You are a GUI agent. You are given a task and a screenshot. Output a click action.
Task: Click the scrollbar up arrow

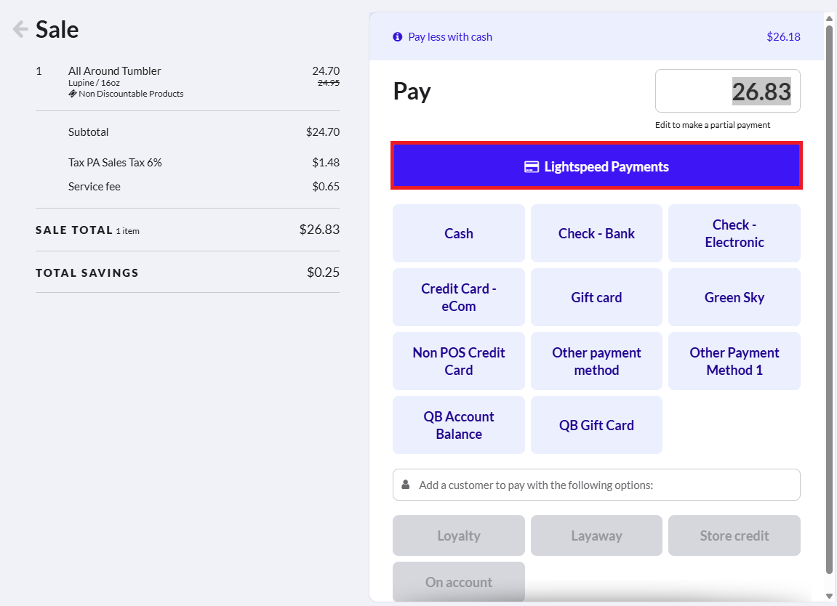830,19
